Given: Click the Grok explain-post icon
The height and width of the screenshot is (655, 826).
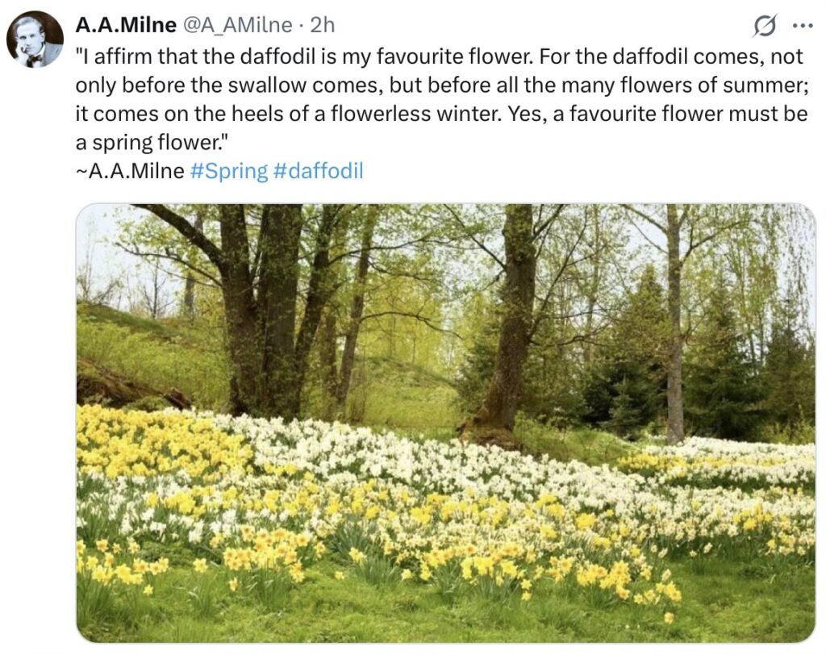Looking at the screenshot, I should click(x=764, y=27).
